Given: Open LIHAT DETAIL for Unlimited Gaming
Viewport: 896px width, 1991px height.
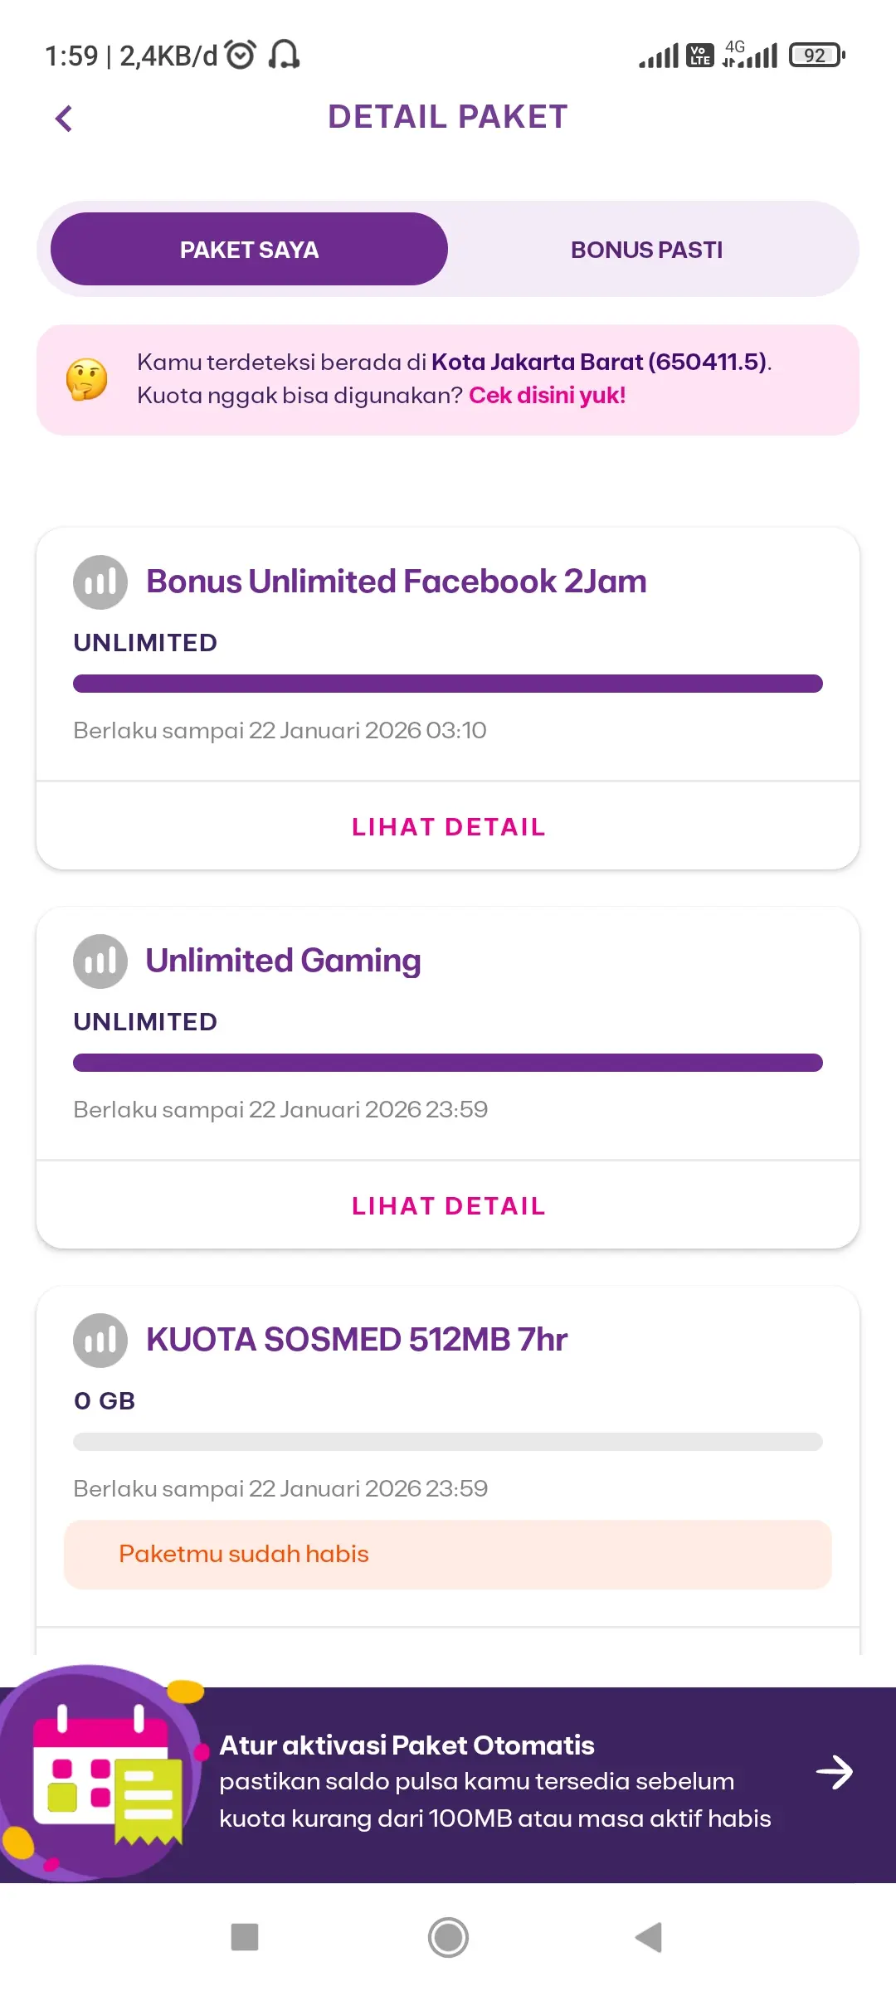Looking at the screenshot, I should 448,1206.
